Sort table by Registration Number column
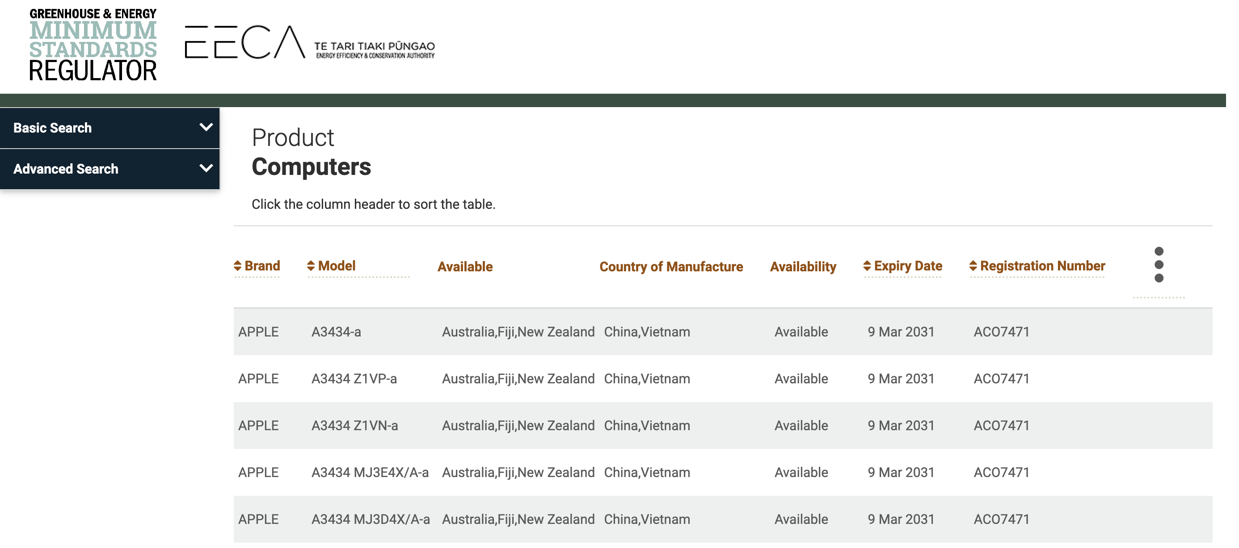 [x=1037, y=266]
